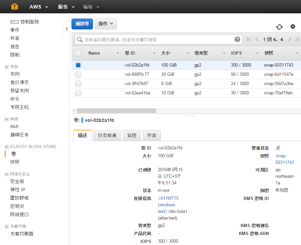Open 网络接口 in the sidebar
The height and width of the screenshot is (245, 301).
pos(19,215)
